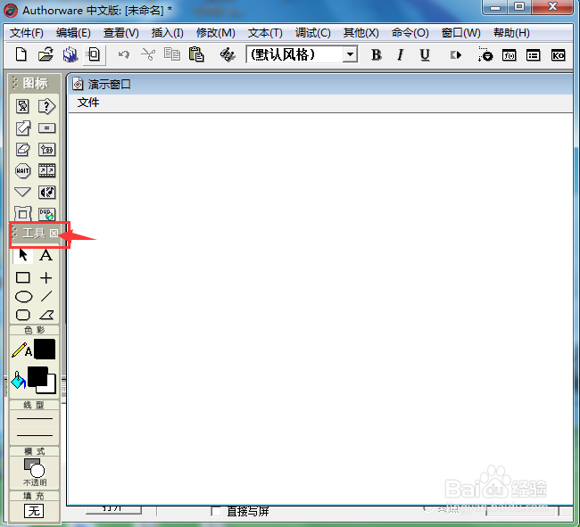Screen dimensions: 580x527
Task: Click the lower line style under 线型
Action: (x=35, y=435)
